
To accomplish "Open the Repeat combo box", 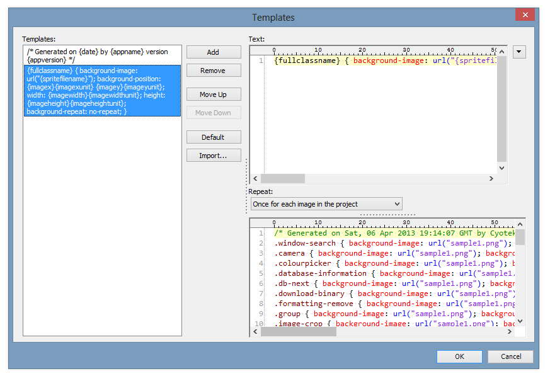I will click(326, 204).
